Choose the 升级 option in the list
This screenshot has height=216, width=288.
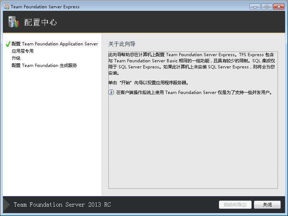click(16, 58)
